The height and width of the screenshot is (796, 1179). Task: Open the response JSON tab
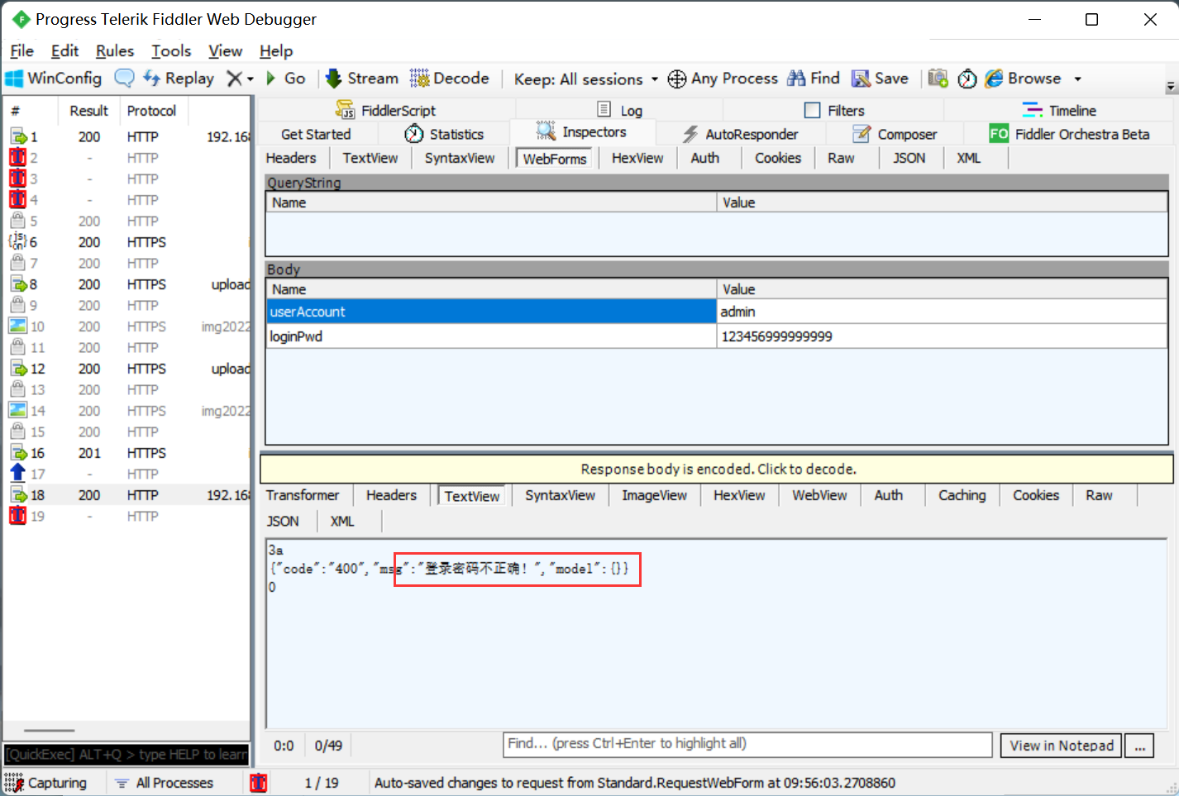coord(283,521)
